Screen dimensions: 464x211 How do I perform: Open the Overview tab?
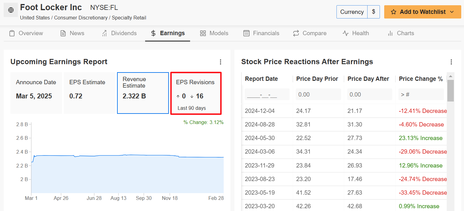(x=26, y=33)
